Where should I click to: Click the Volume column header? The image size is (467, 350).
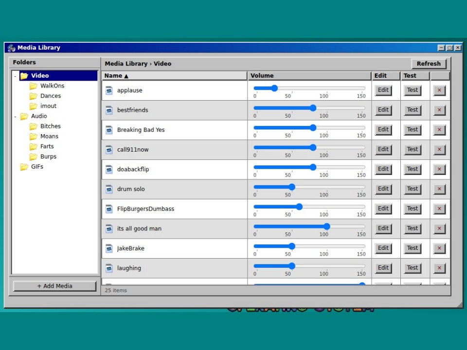[309, 76]
